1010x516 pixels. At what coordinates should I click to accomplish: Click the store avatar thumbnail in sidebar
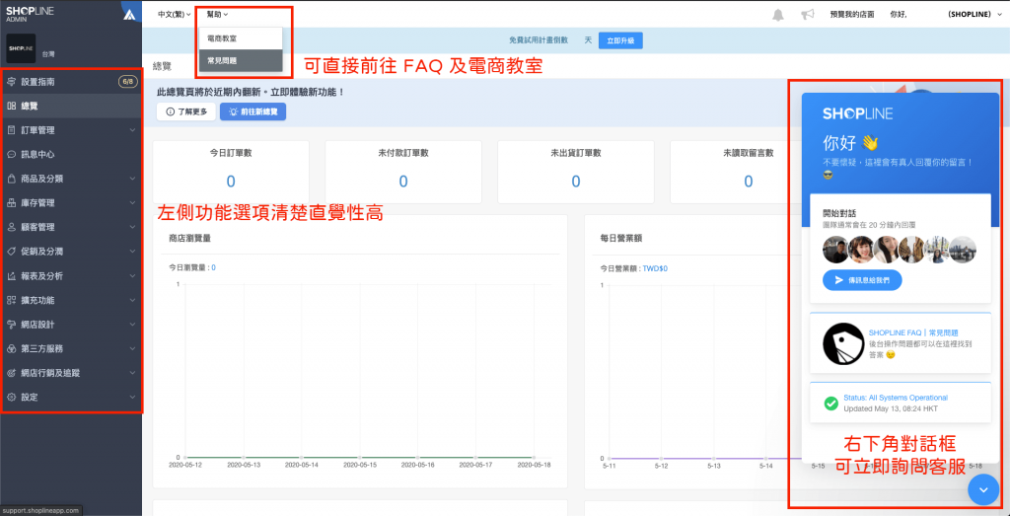pos(22,47)
